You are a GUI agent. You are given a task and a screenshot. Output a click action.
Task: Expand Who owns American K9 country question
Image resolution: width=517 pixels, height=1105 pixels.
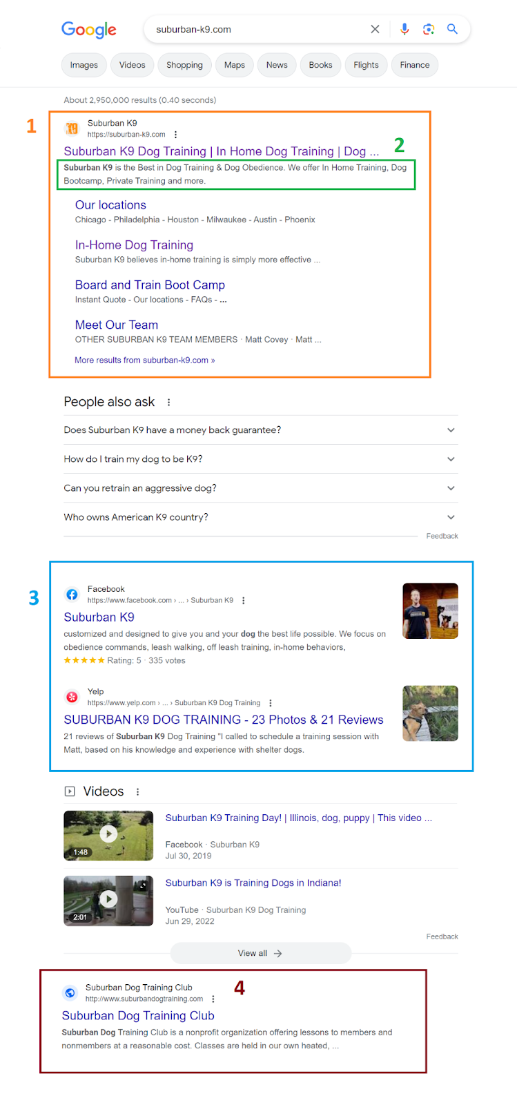tap(261, 517)
